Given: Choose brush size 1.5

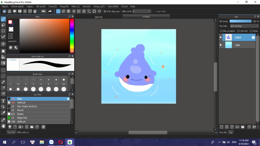Looking at the screenshot, I should click(x=18, y=81).
